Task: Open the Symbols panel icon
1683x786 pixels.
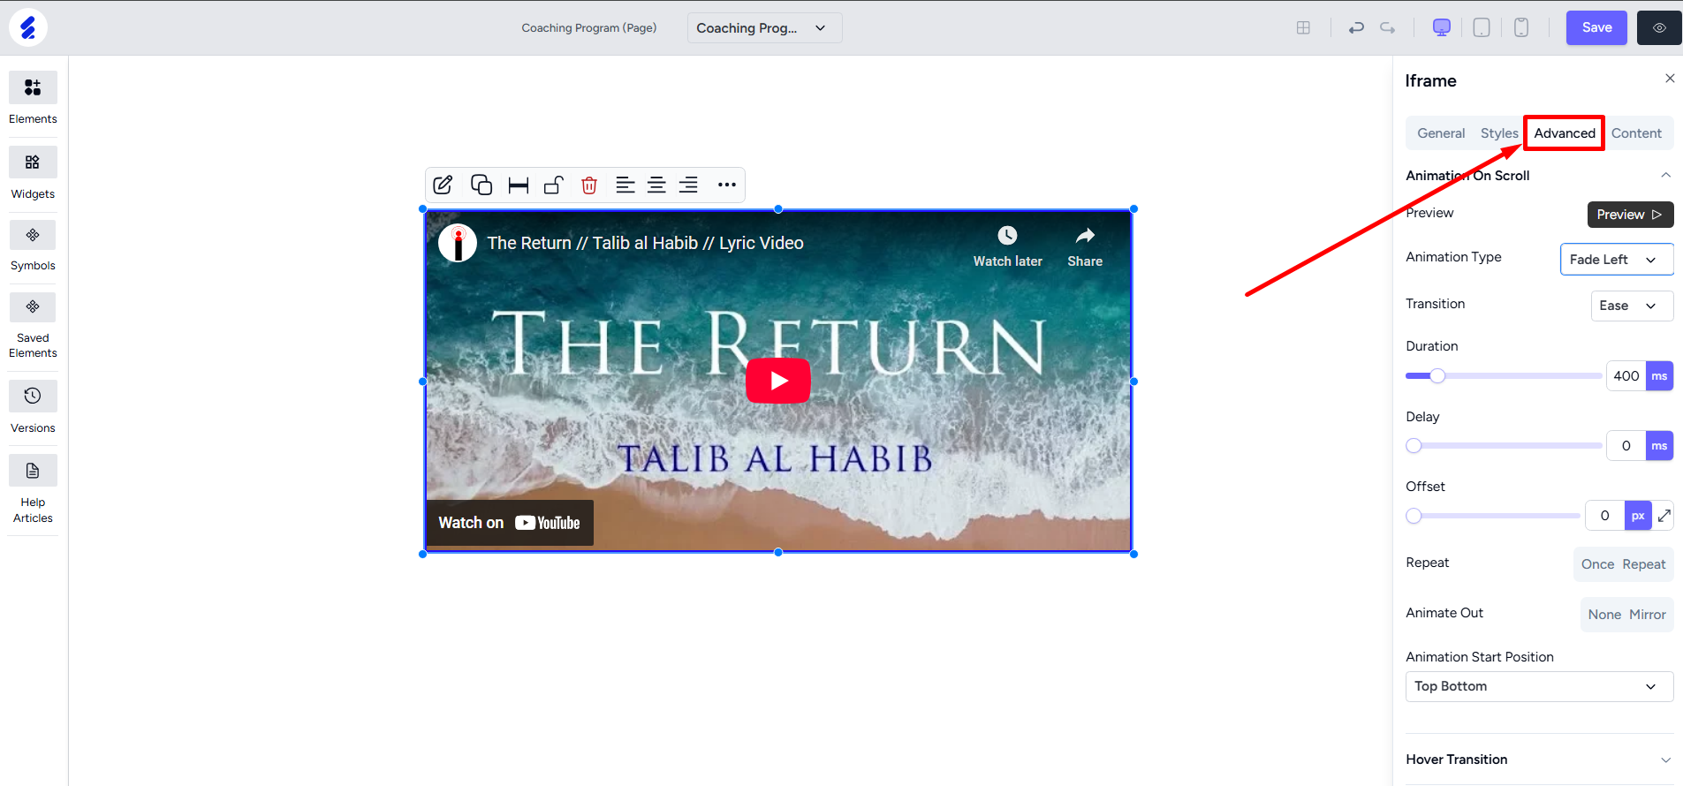Action: tap(33, 235)
